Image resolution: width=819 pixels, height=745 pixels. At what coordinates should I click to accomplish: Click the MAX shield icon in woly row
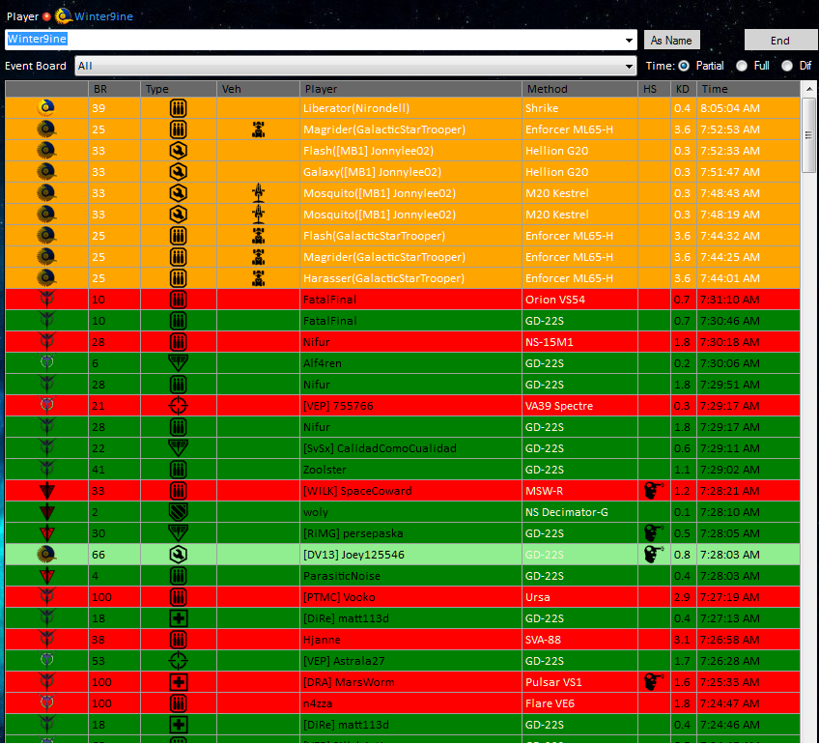click(x=178, y=512)
